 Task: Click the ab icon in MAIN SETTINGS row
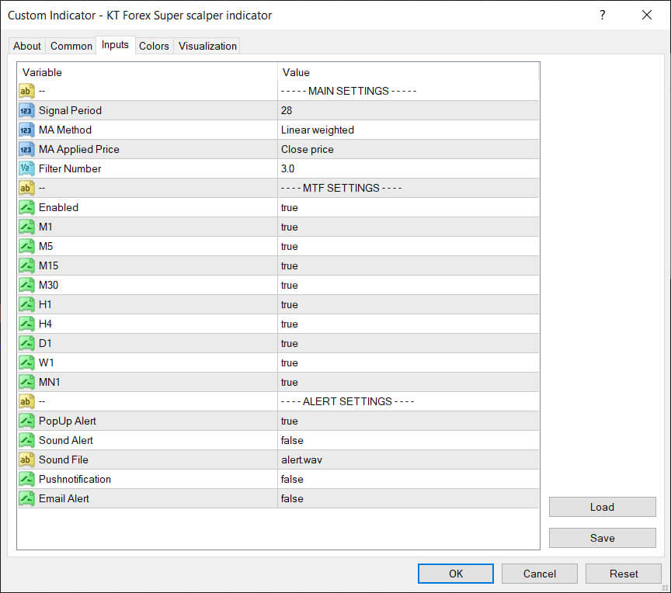click(x=26, y=91)
